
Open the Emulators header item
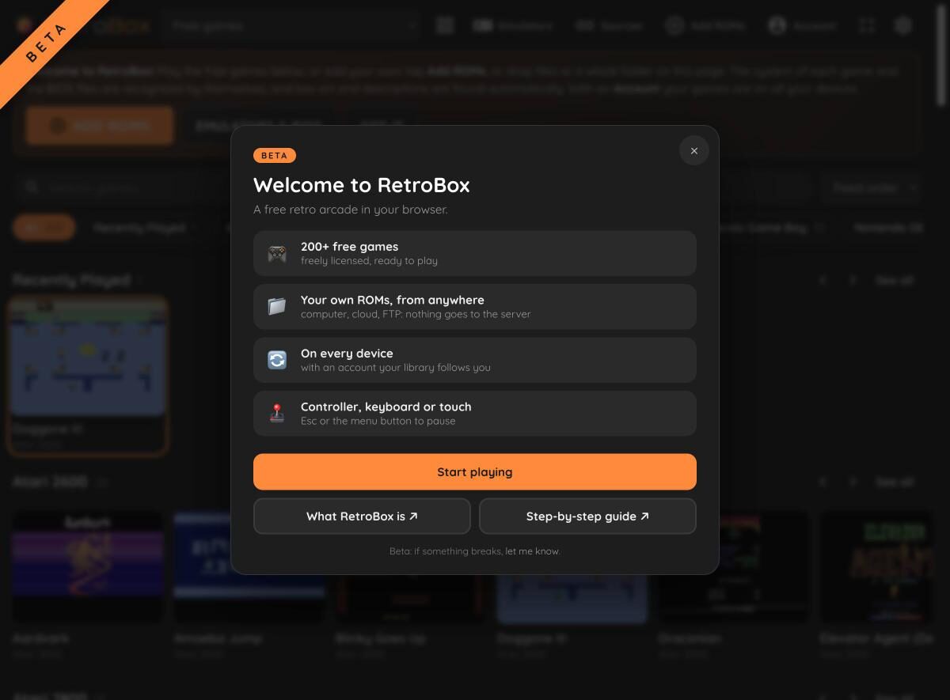513,25
